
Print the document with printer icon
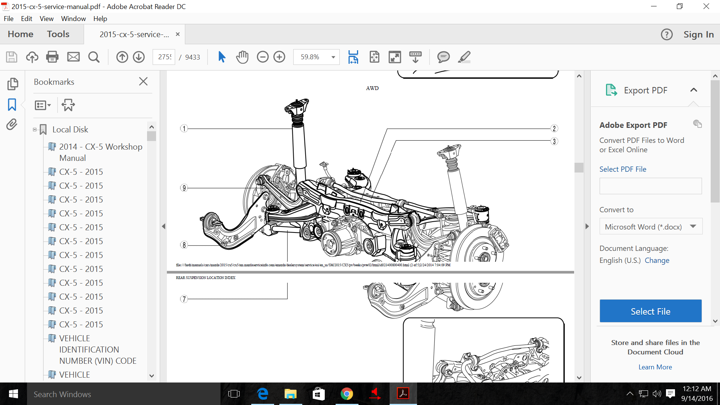[x=52, y=57]
